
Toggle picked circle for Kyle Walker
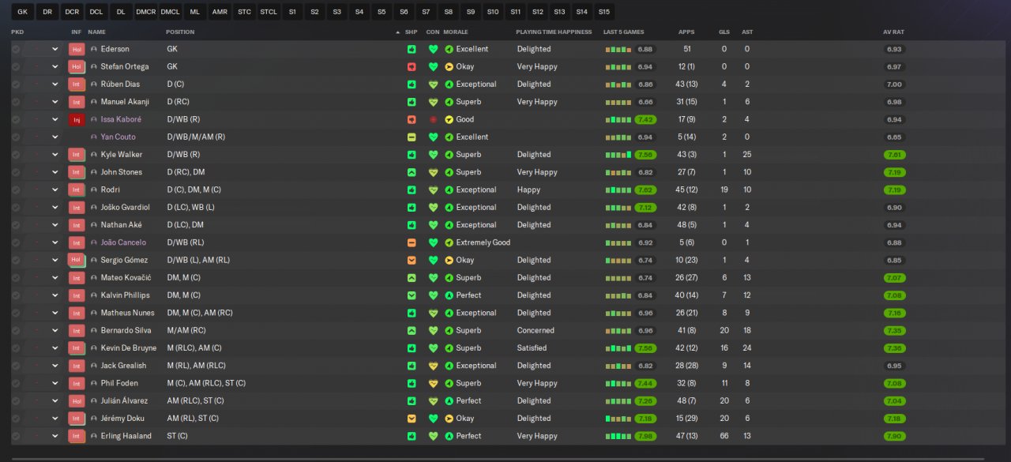point(16,155)
